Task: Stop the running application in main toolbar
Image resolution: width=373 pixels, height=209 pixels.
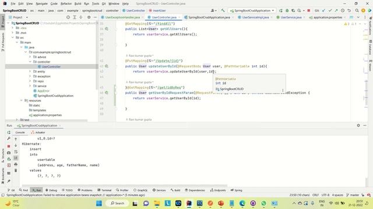Action: click(308, 10)
